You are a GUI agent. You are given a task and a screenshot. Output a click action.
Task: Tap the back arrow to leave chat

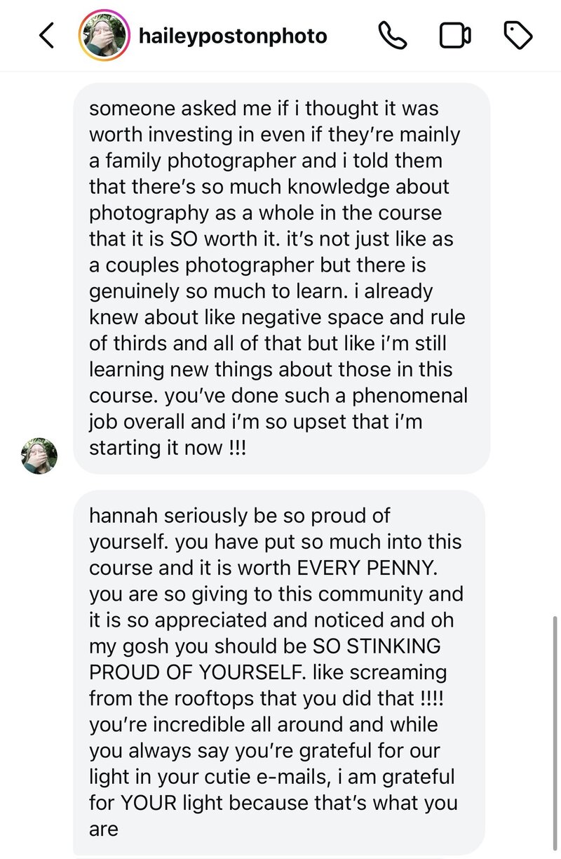tap(46, 36)
